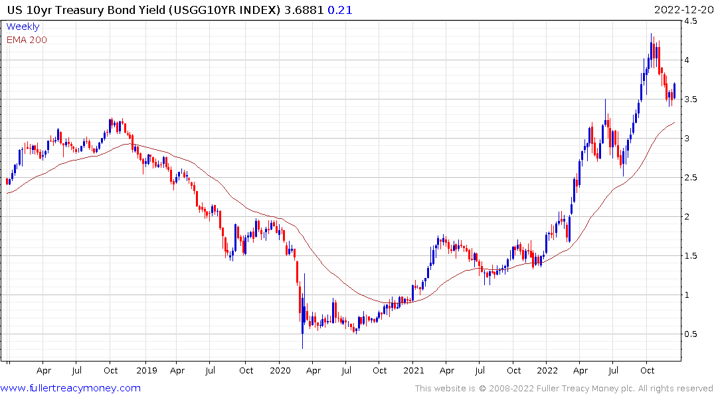The height and width of the screenshot is (398, 714).
Task: Click the change value '0.21' in blue
Action: tap(339, 10)
